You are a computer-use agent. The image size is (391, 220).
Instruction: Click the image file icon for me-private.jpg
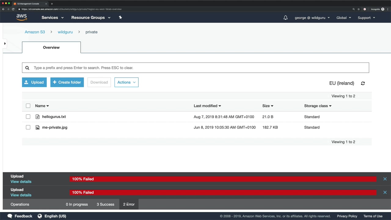[x=38, y=127]
